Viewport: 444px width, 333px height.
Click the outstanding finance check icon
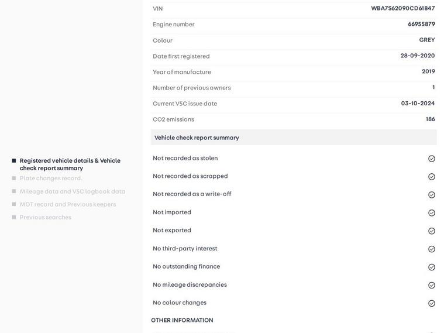pos(432,267)
